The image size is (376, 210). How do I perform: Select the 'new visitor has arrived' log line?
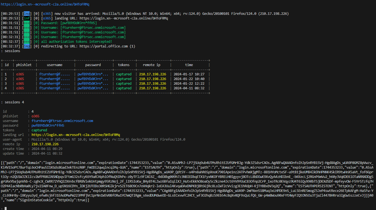145,14
